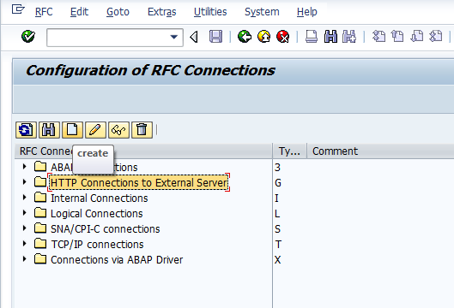Select Connections via ABAP Driver row
Viewport: 454px width, 308px height.
click(x=117, y=260)
